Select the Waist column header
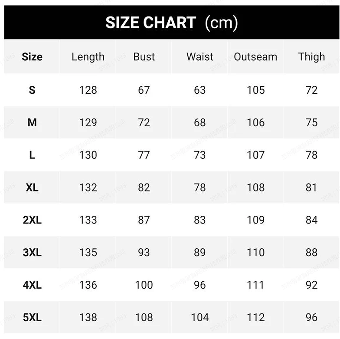The height and width of the screenshot is (339, 340). click(x=199, y=57)
